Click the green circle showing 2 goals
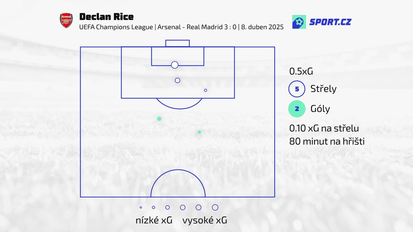The width and height of the screenshot is (413, 232). click(x=297, y=109)
